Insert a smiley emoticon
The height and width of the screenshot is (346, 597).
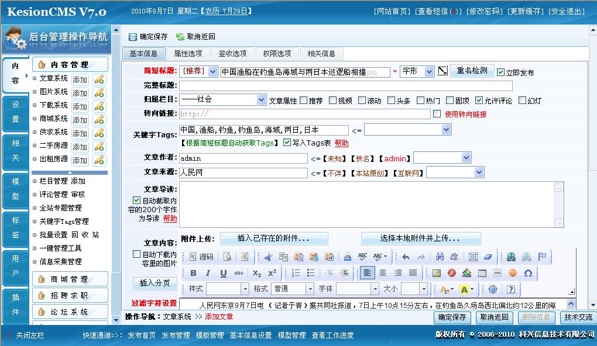[x=513, y=273]
